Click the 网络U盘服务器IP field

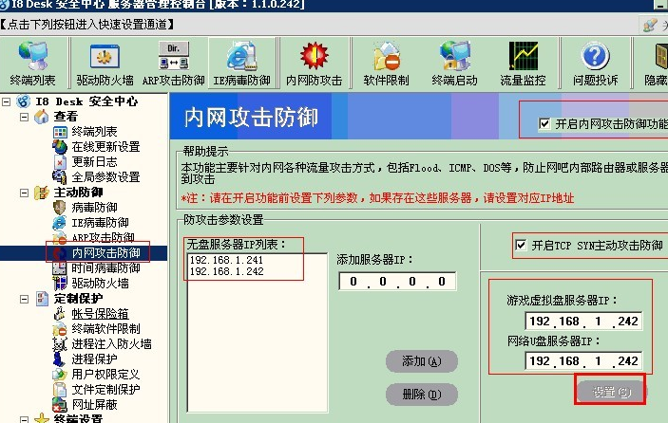pos(583,361)
